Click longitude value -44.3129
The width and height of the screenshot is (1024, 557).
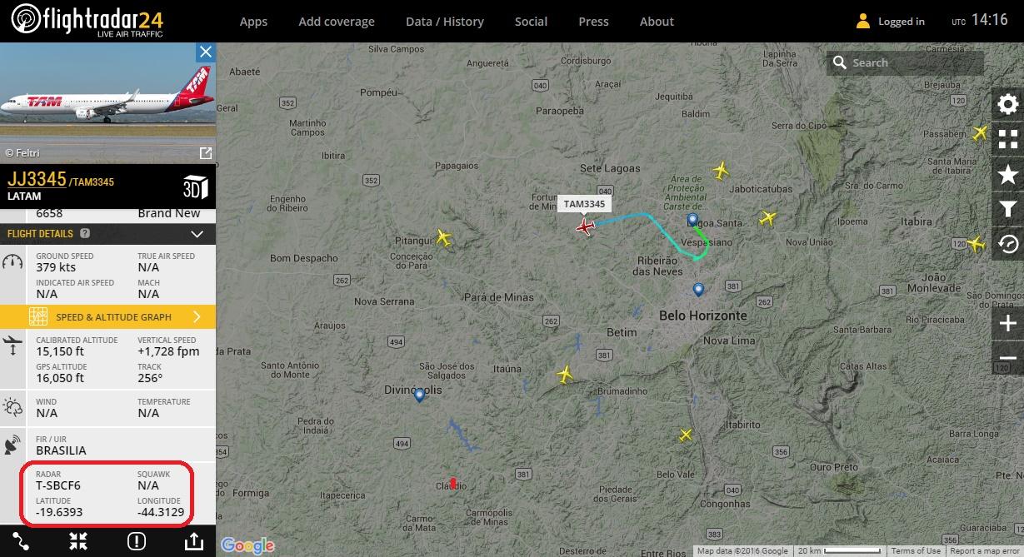coord(161,512)
